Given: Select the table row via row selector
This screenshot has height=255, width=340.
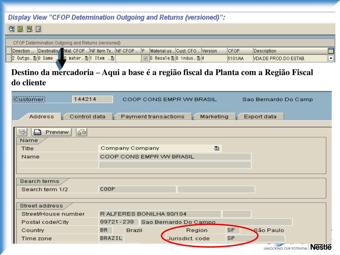Looking at the screenshot, I should tap(9, 58).
